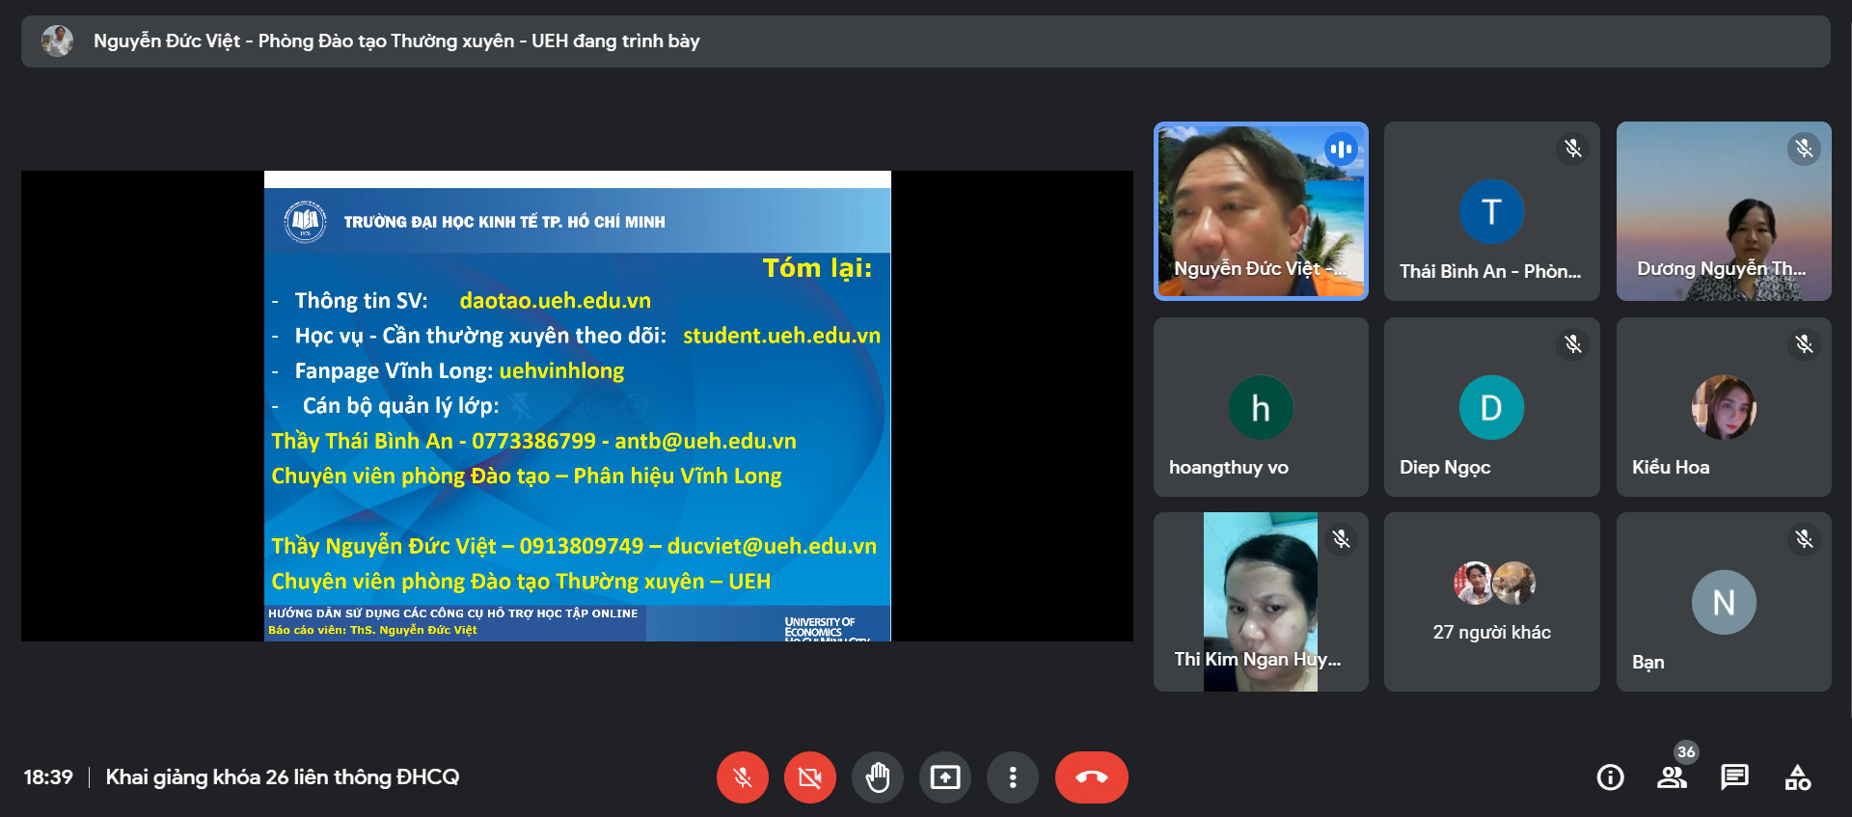Click the clock time 18:39
This screenshot has width=1852, height=817.
pyautogui.click(x=48, y=777)
